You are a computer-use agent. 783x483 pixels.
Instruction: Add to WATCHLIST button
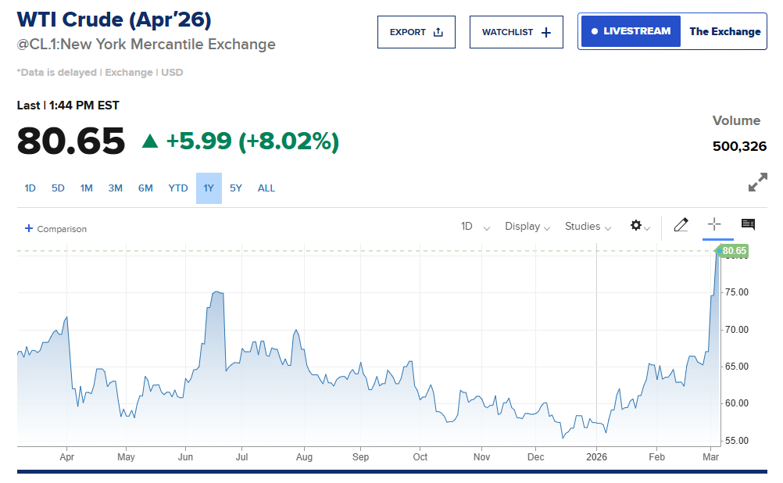coord(516,32)
